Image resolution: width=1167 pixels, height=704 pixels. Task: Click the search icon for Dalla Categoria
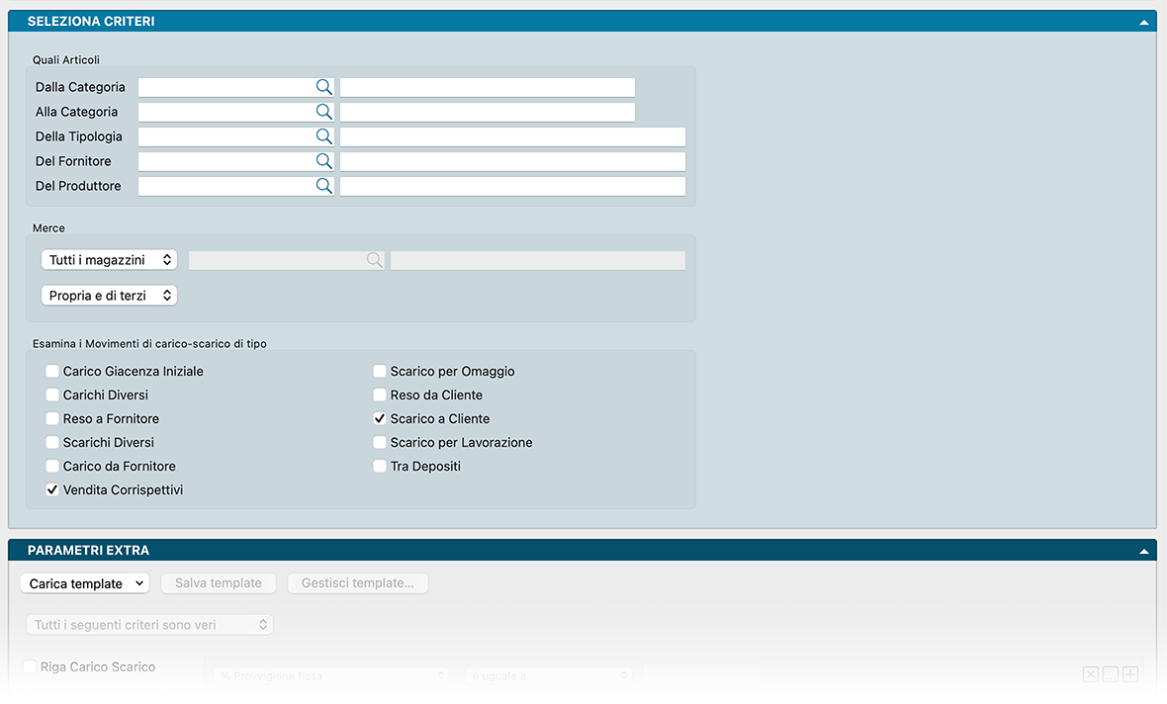tap(323, 87)
